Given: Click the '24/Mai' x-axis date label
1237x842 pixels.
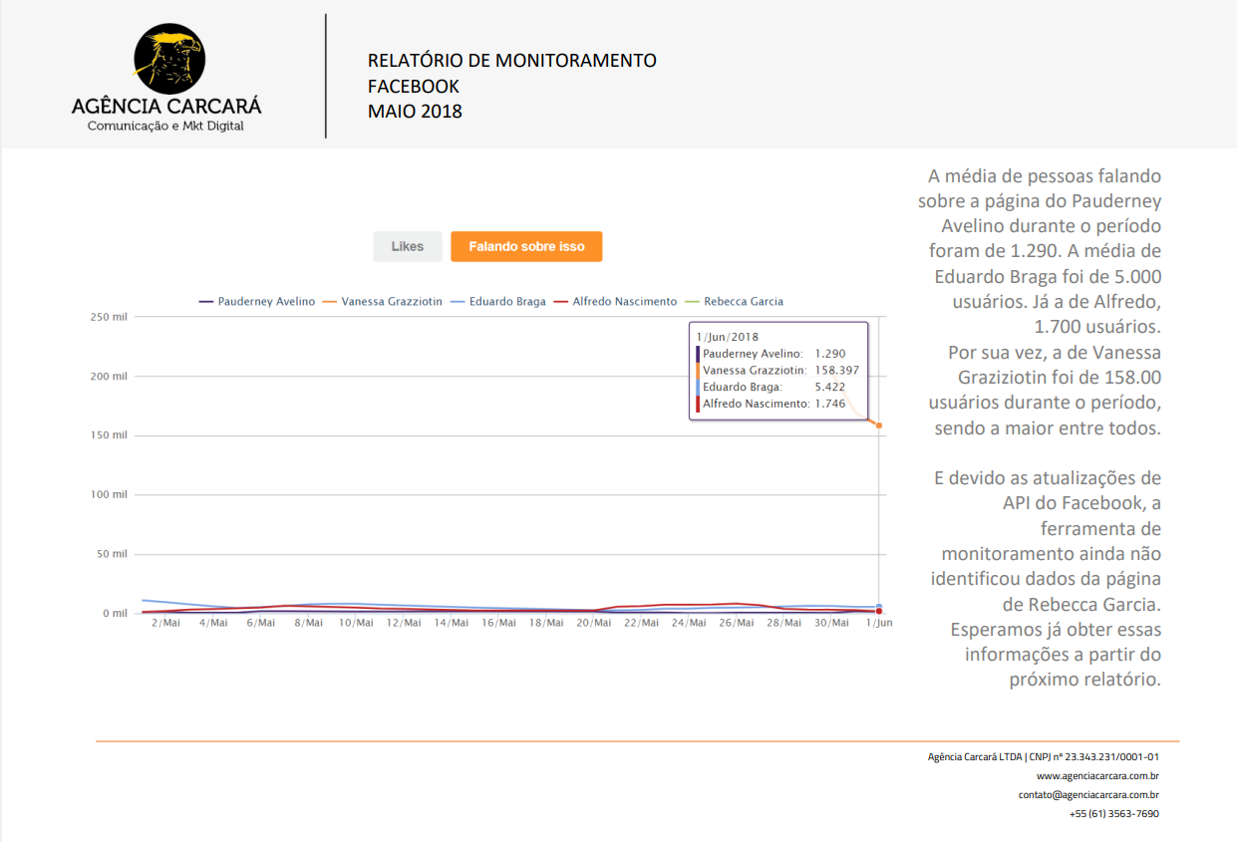Looking at the screenshot, I should click(689, 624).
